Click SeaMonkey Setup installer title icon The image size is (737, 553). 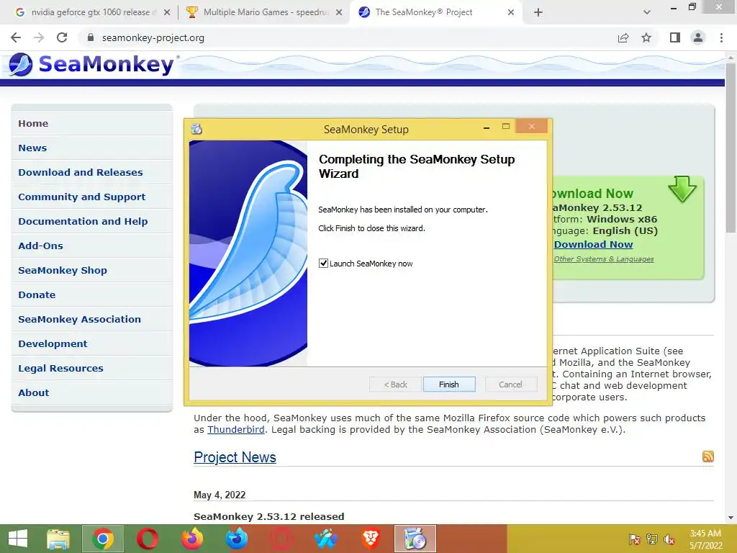point(196,129)
